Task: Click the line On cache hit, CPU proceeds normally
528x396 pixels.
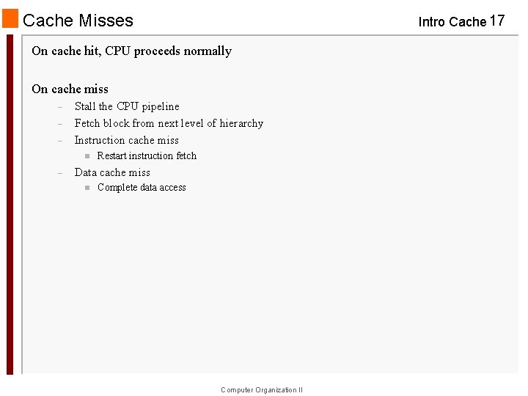Action: (132, 51)
